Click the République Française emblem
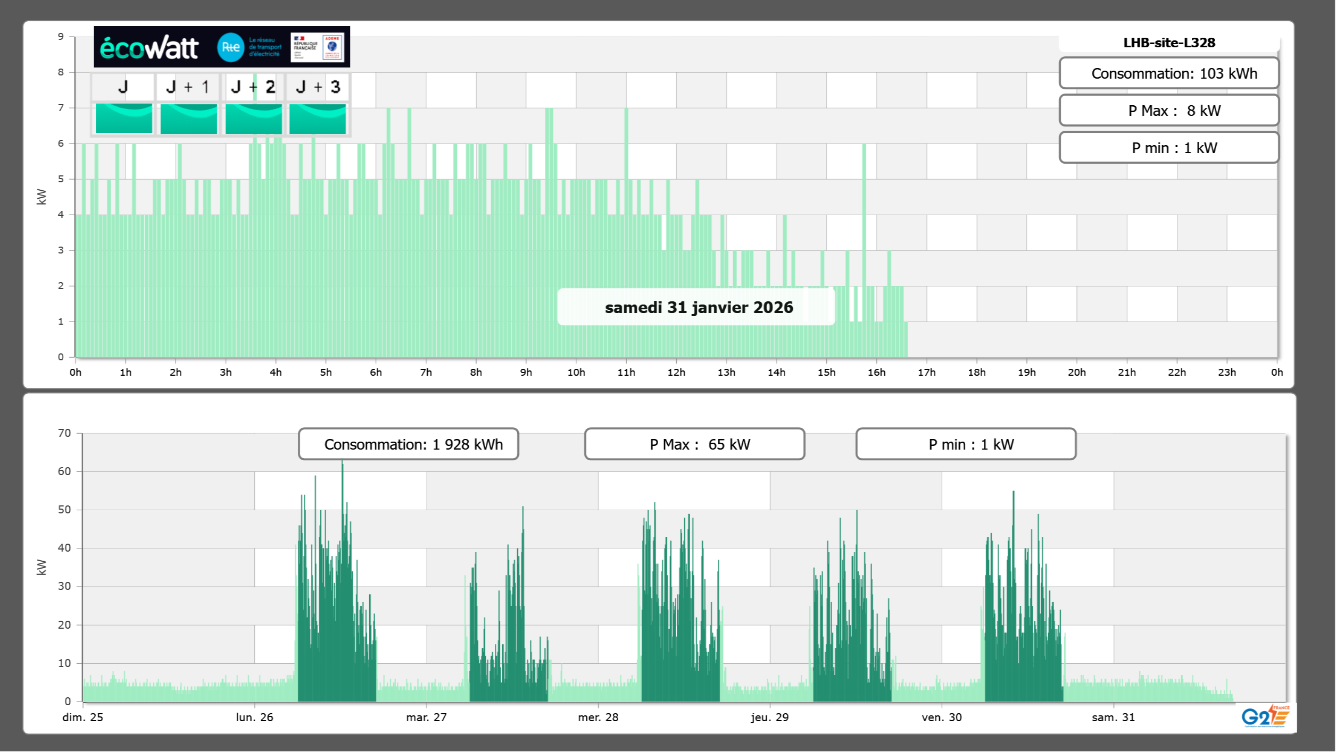1336x752 pixels. coord(305,47)
